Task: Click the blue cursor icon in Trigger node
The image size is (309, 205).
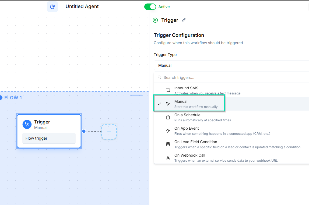Action: point(27,124)
